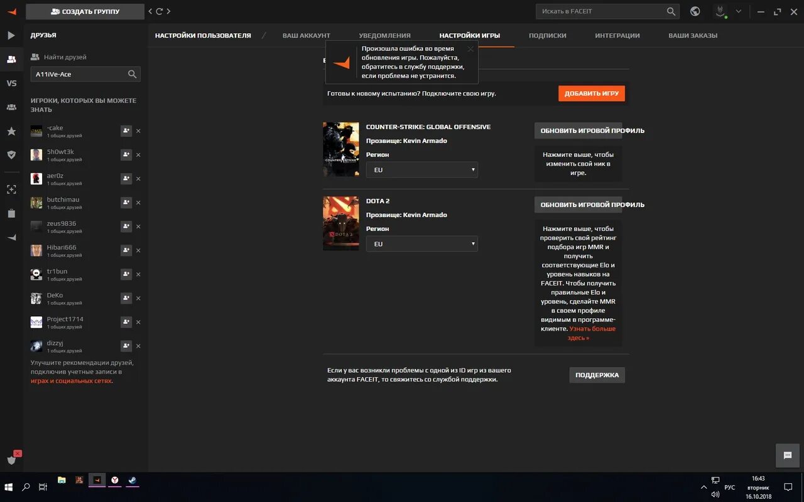The image size is (804, 502).
Task: Switch to ИНТЕГРАЦИИ tab
Action: pos(617,35)
